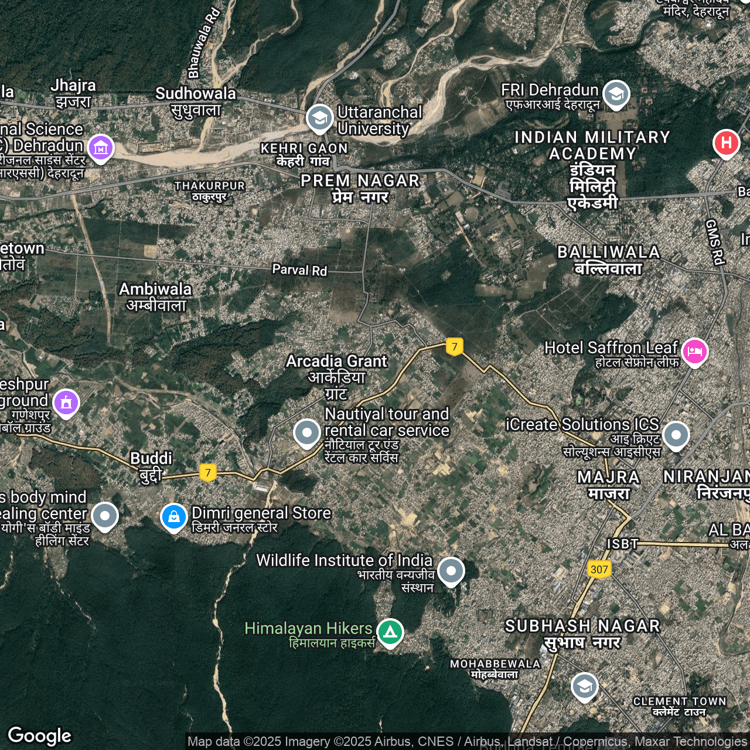
Task: Click the college pin near Clement Town
Action: [x=584, y=686]
